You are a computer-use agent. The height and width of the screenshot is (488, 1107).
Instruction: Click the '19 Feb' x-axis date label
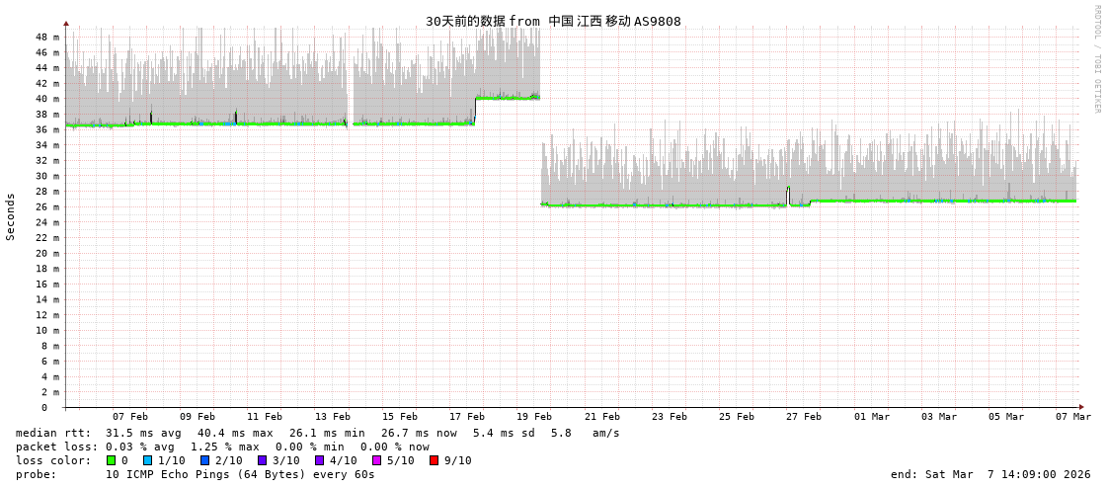coord(534,417)
